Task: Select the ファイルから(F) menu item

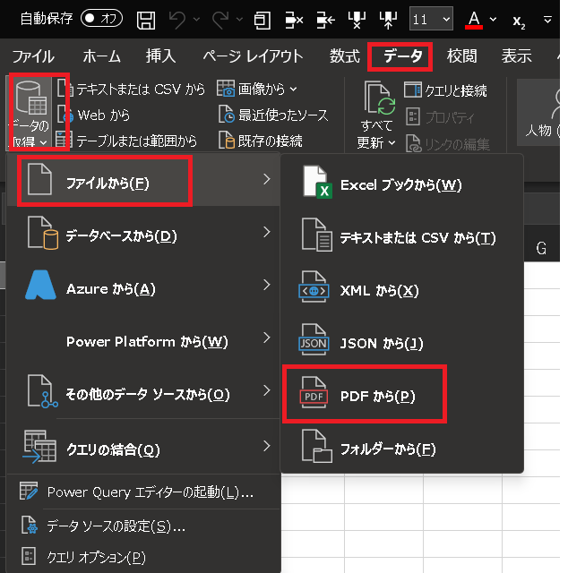Action: [x=143, y=181]
